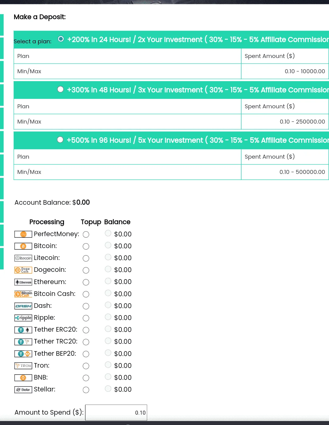The image size is (329, 425).
Task: Click the Topup column header
Action: (91, 222)
